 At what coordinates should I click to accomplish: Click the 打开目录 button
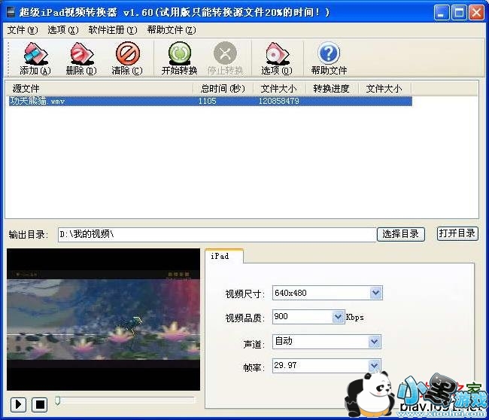pyautogui.click(x=457, y=233)
